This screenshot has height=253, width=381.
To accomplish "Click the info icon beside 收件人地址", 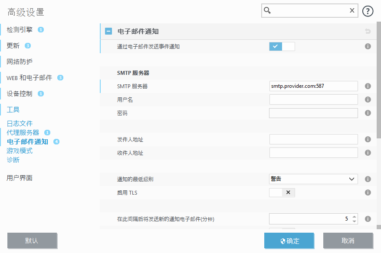I will tap(368, 152).
